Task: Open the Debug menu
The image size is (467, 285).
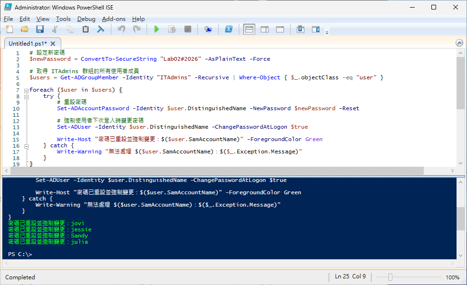Action: [86, 19]
